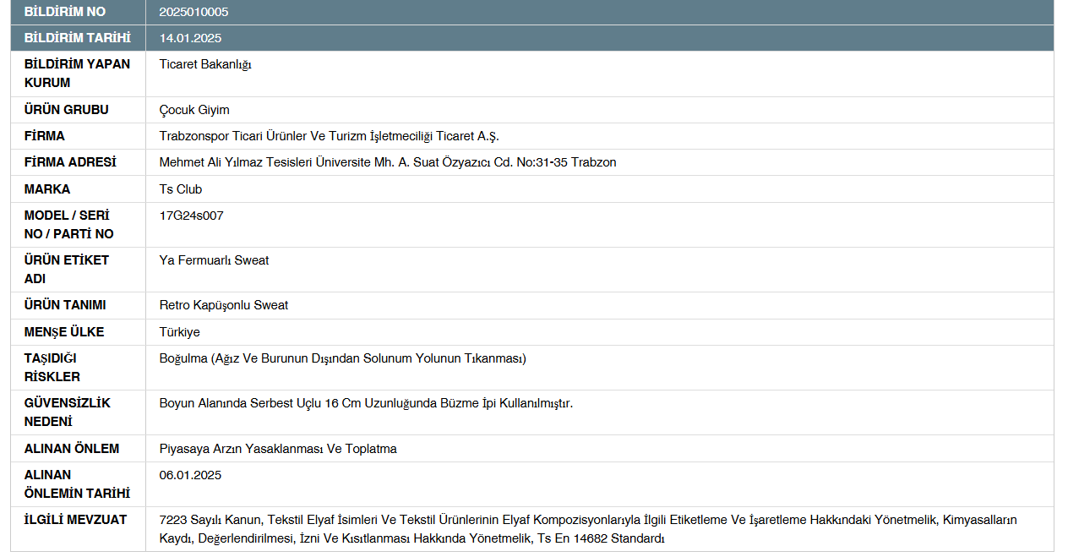The height and width of the screenshot is (557, 1068).
Task: Select the brand value Ts Club
Action: point(181,189)
